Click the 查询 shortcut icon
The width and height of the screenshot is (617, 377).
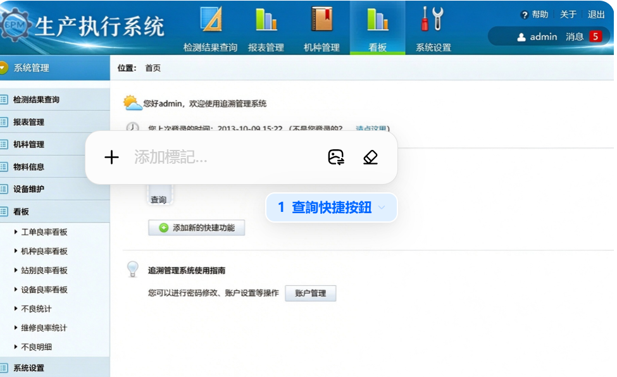pos(159,194)
